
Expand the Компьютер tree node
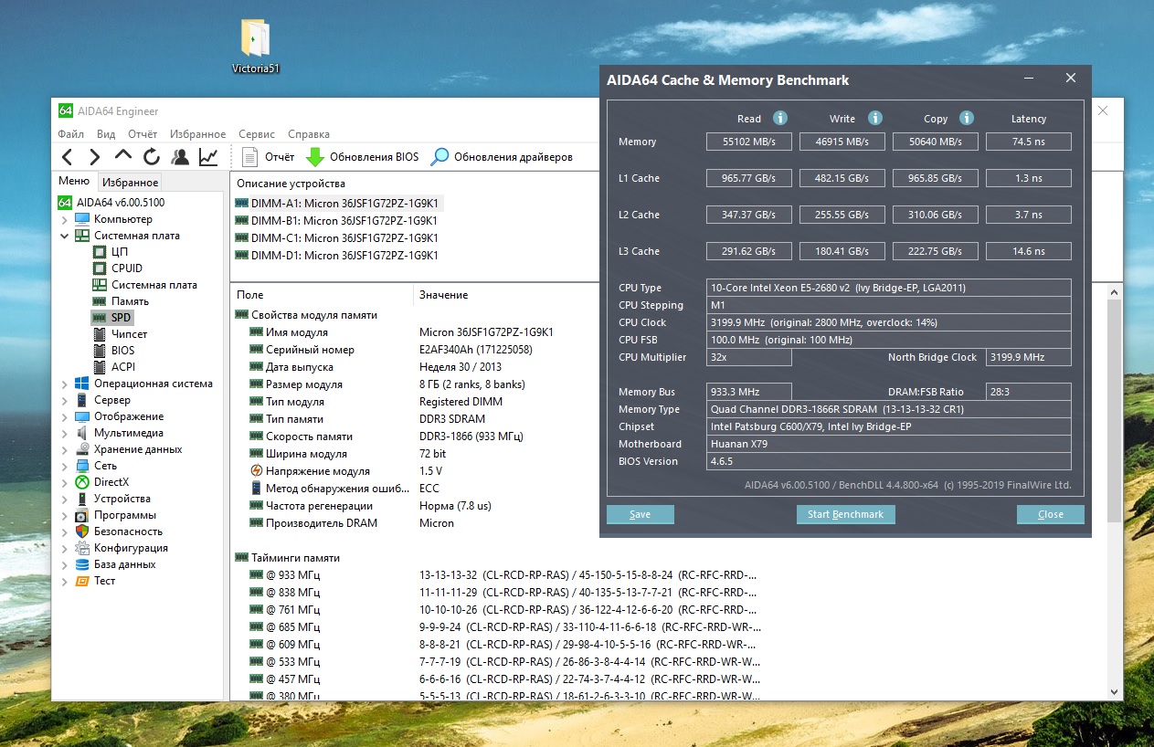point(64,219)
